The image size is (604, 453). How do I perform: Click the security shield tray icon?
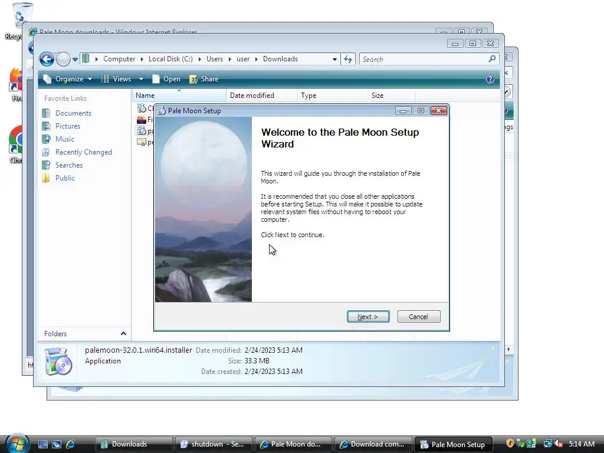(510, 444)
